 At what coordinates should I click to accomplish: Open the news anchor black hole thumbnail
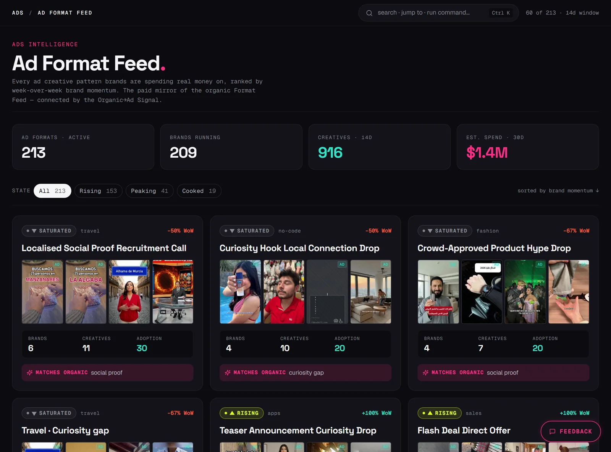click(x=173, y=292)
